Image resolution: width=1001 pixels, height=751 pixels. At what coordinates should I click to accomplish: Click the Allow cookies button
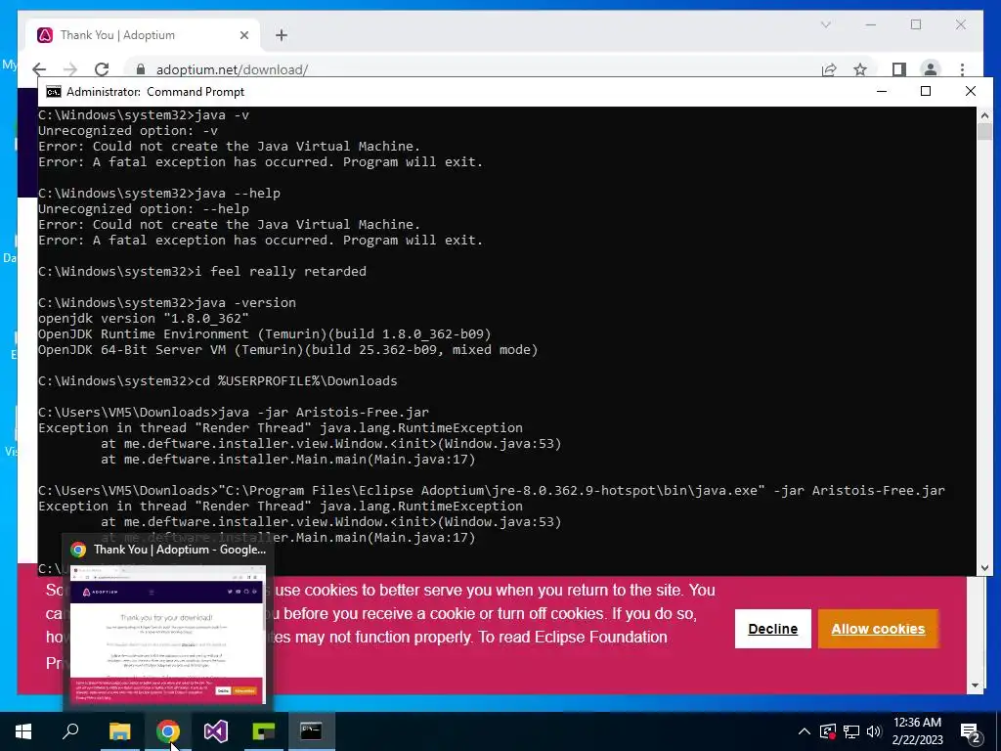(x=878, y=629)
